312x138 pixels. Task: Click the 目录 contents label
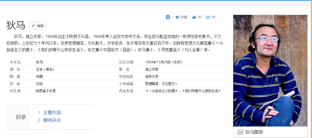(x=21, y=117)
